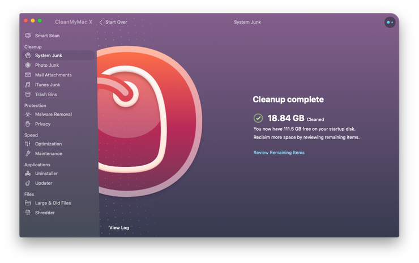This screenshot has height=263, width=419.
Task: Click the Shredder icon
Action: point(28,213)
